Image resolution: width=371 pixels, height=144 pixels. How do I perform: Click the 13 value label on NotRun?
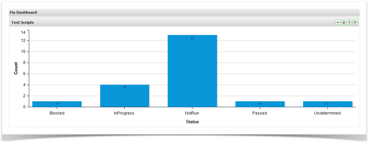coord(192,38)
